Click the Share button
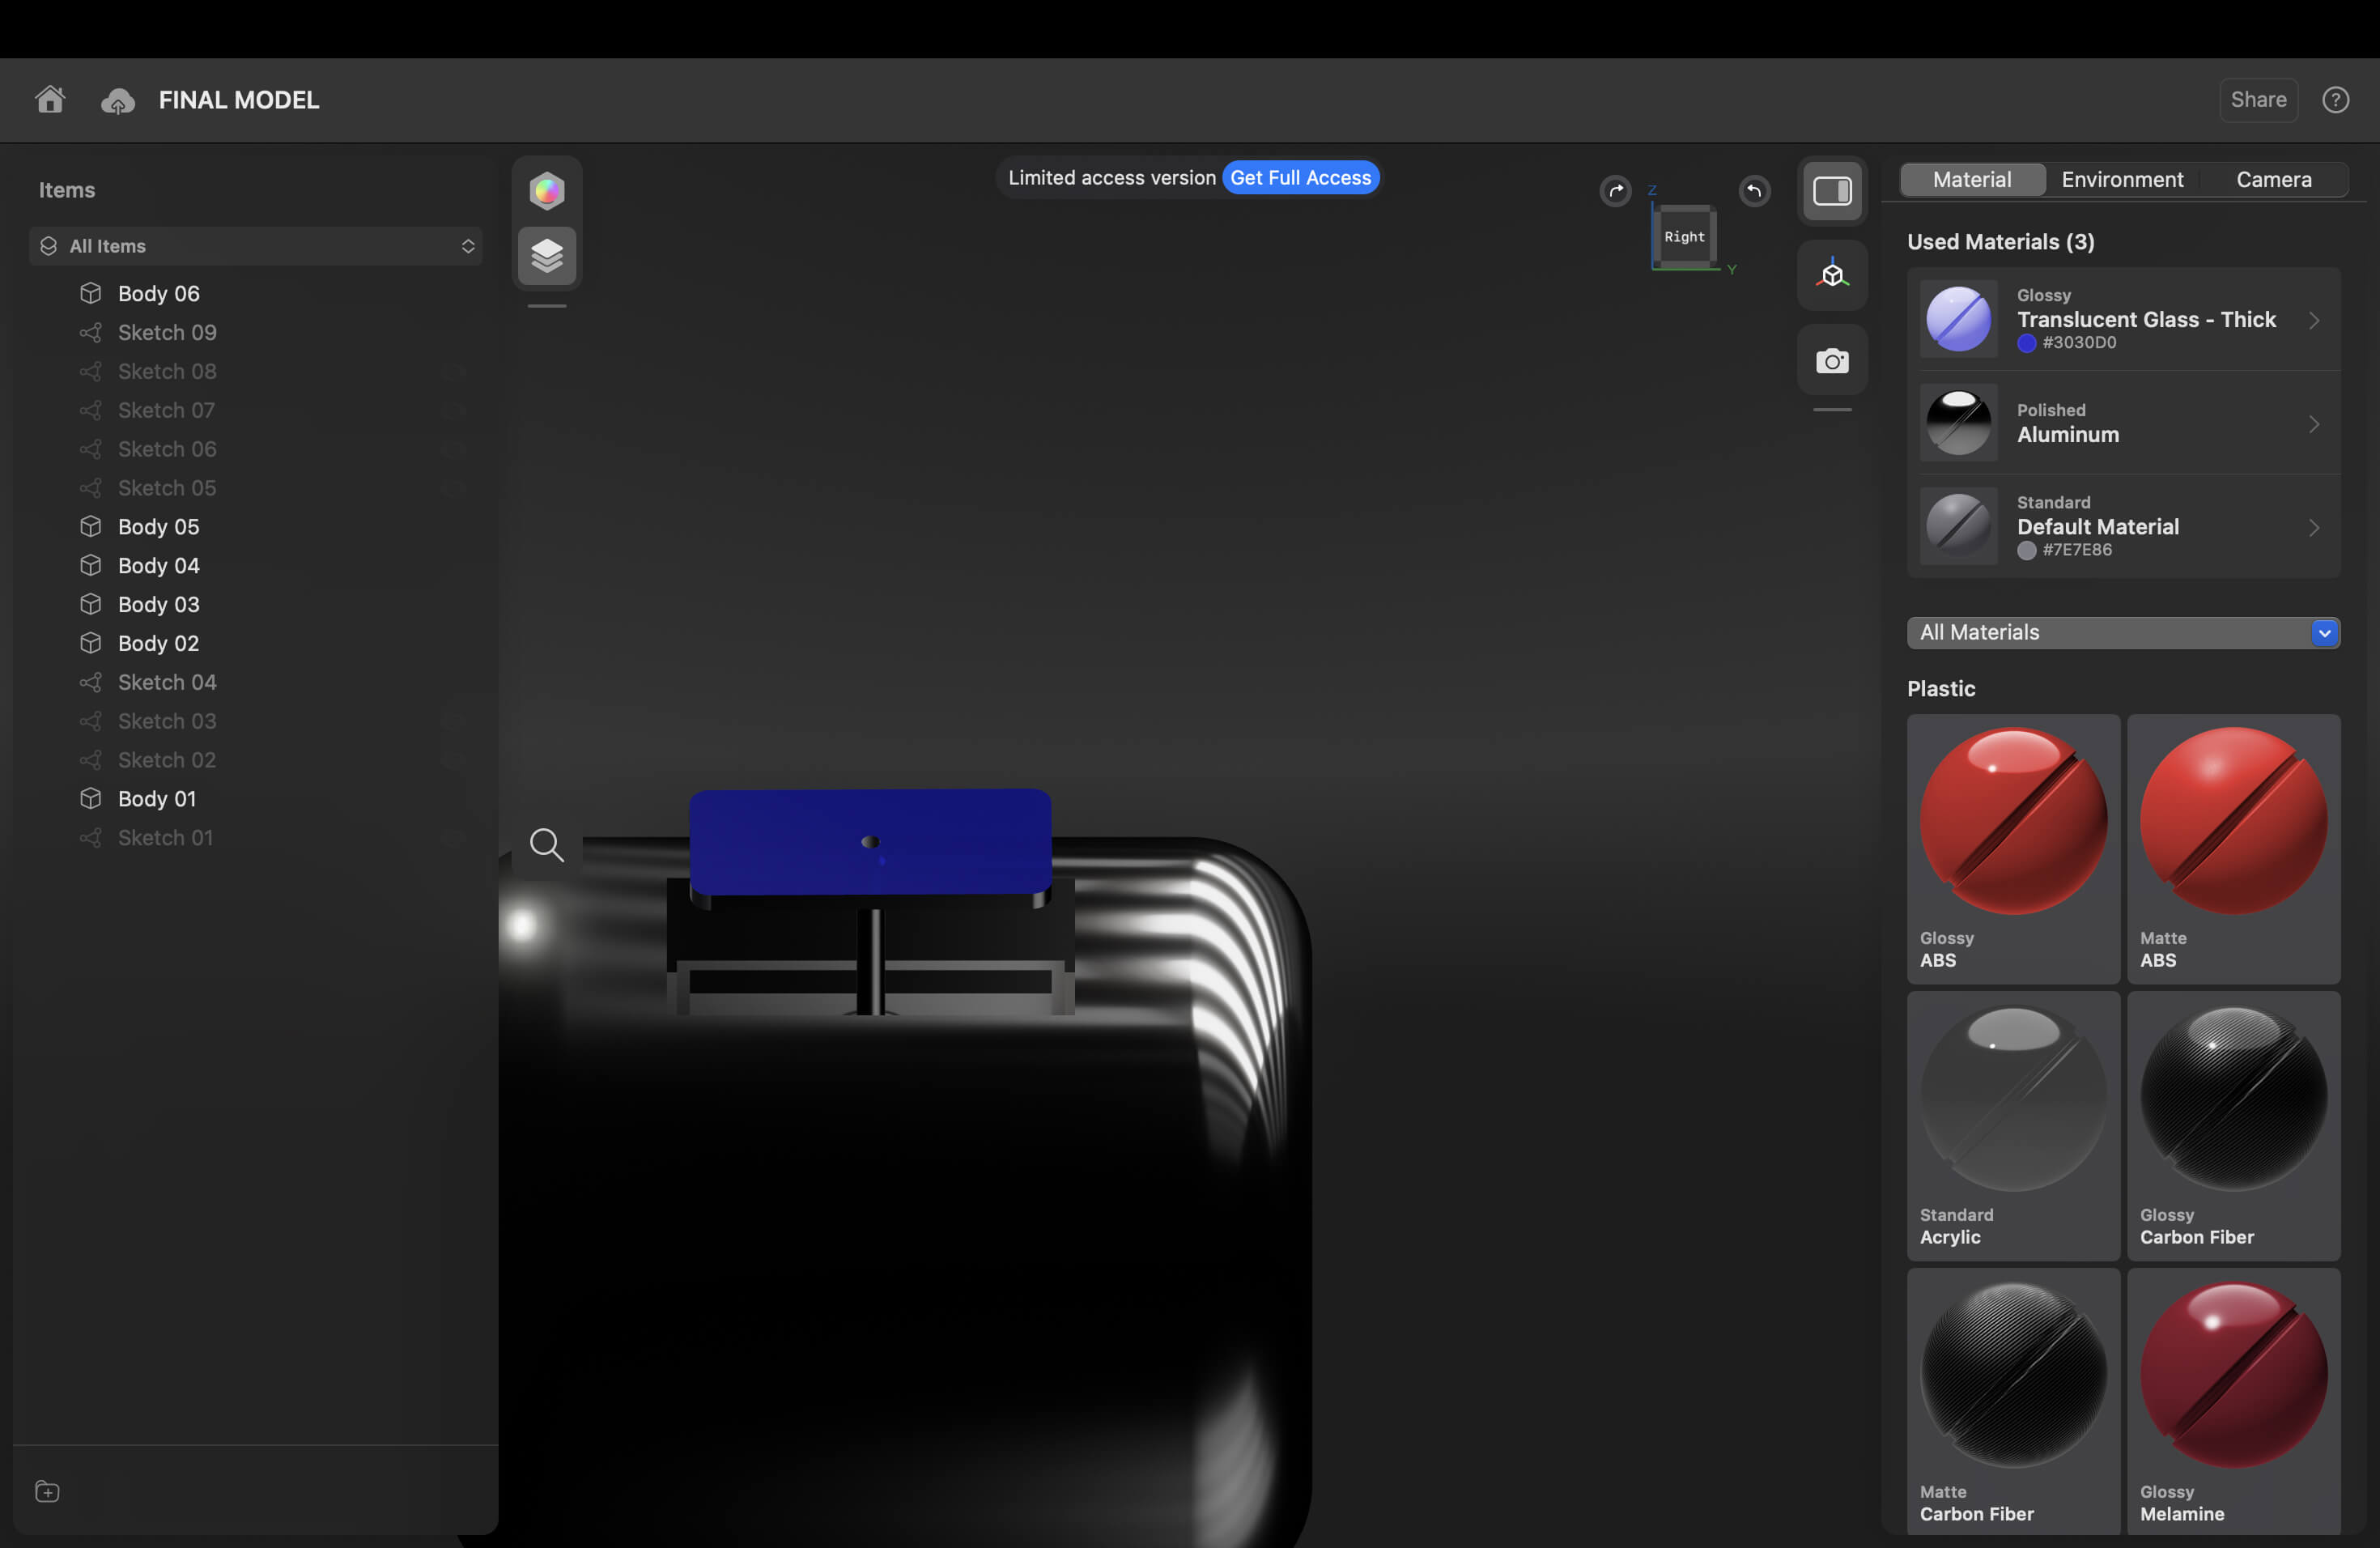This screenshot has height=1548, width=2380. click(x=2258, y=100)
